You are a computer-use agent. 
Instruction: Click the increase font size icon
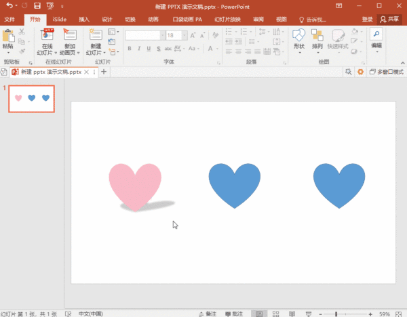pos(193,35)
